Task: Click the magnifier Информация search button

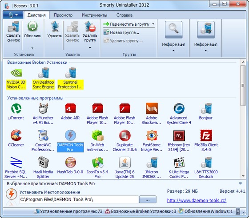Action: 173,30
